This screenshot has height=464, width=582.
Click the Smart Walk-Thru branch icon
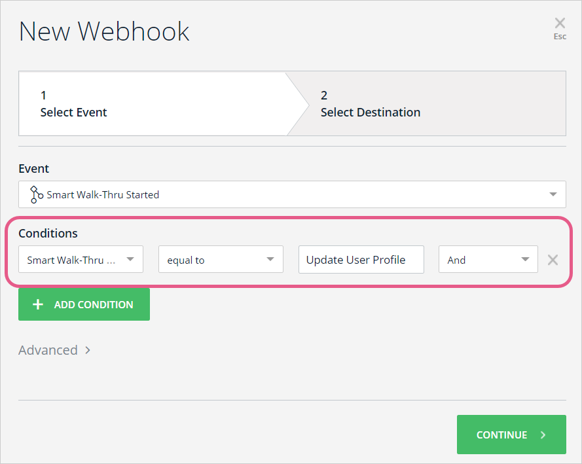coord(36,194)
